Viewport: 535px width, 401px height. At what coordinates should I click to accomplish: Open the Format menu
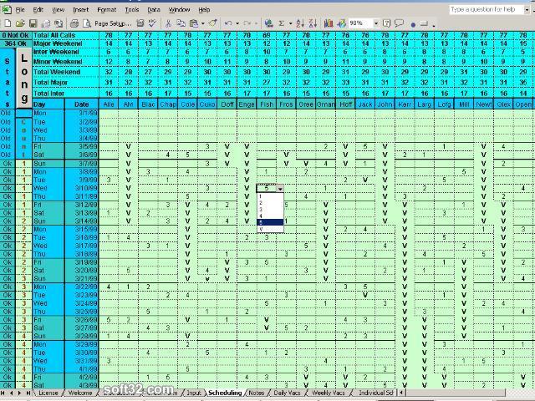[x=106, y=10]
